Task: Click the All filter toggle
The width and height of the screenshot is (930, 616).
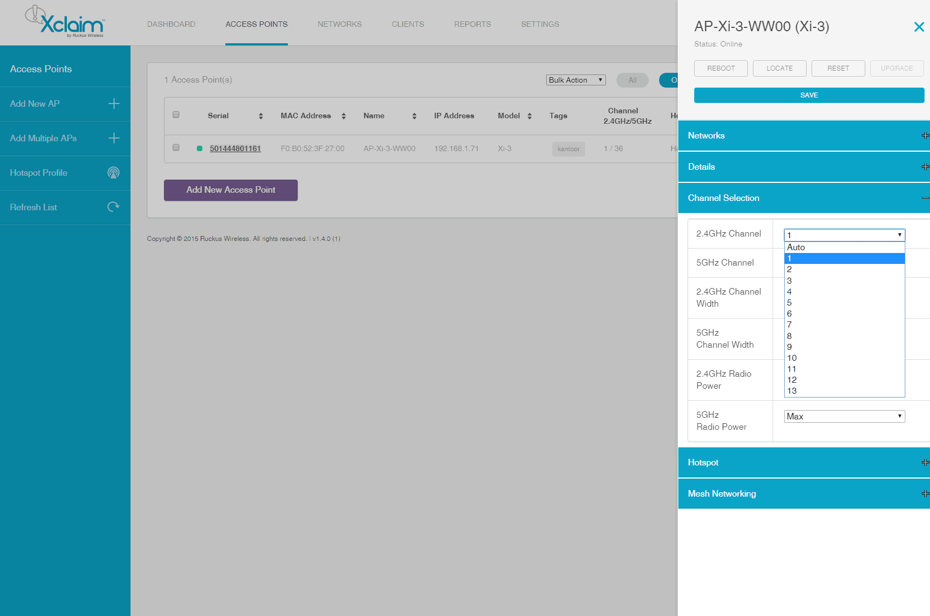Action: coord(632,80)
